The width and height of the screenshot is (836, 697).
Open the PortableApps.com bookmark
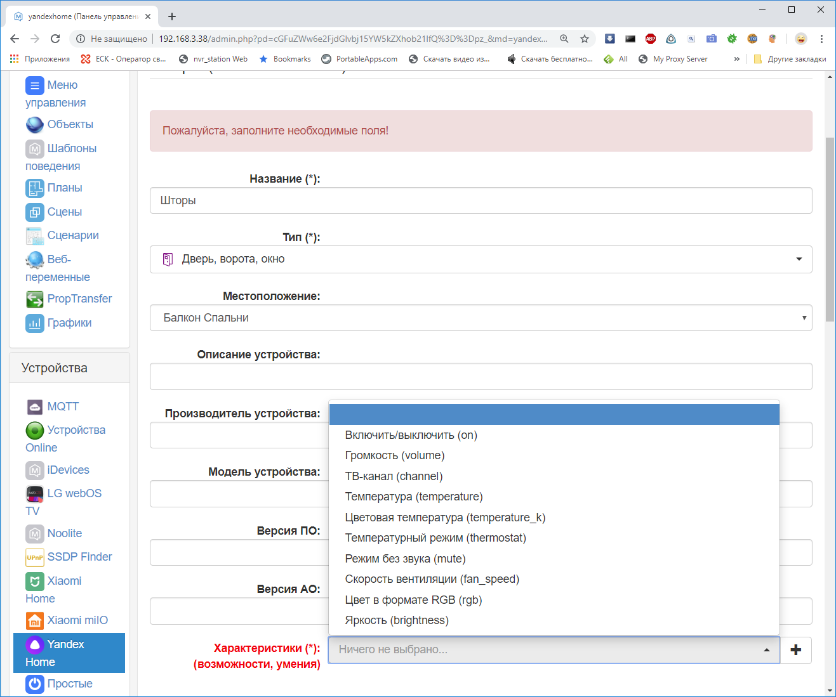pyautogui.click(x=359, y=59)
